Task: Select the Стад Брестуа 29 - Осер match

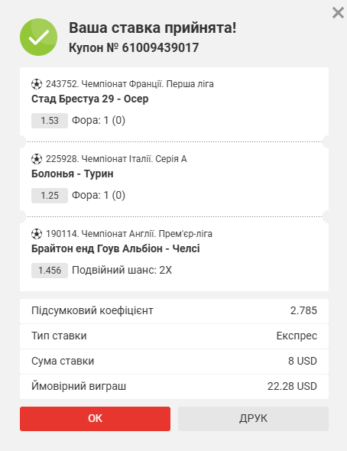Action: (x=89, y=99)
